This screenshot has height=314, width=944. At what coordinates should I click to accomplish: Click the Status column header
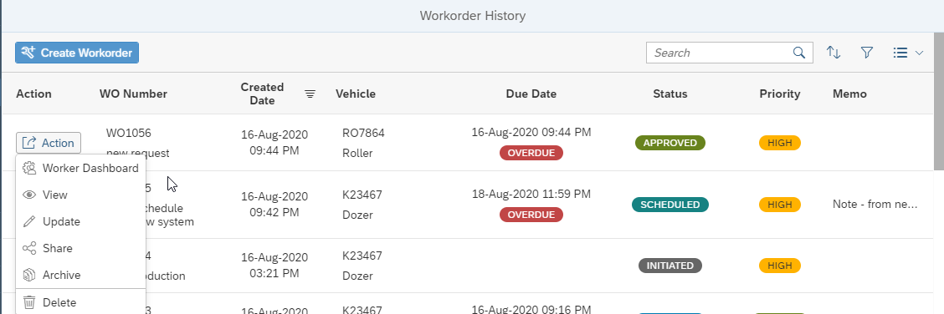click(670, 94)
